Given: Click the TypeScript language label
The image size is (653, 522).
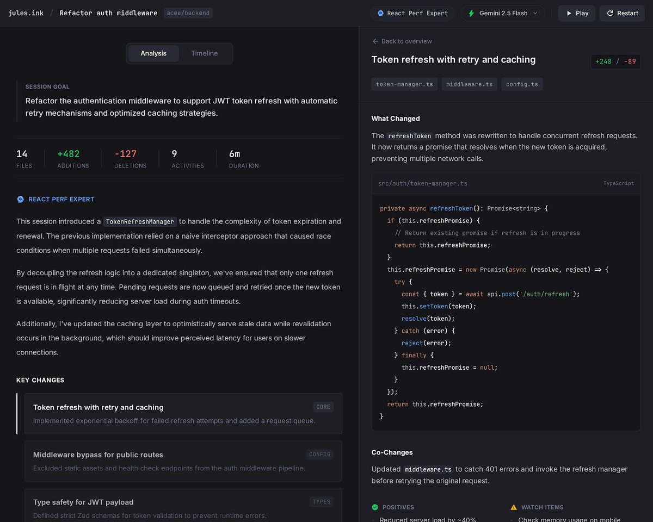Looking at the screenshot, I should tap(619, 184).
